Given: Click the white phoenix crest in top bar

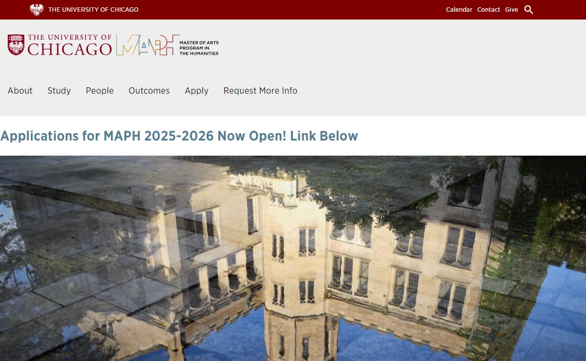Looking at the screenshot, I should (37, 10).
